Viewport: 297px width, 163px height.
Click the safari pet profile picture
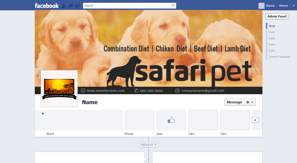(59, 89)
